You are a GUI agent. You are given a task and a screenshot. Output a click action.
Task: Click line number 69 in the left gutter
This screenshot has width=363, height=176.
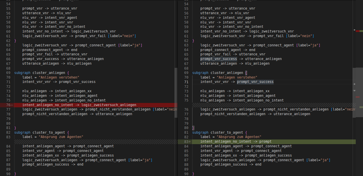pyautogui.click(x=8, y=73)
